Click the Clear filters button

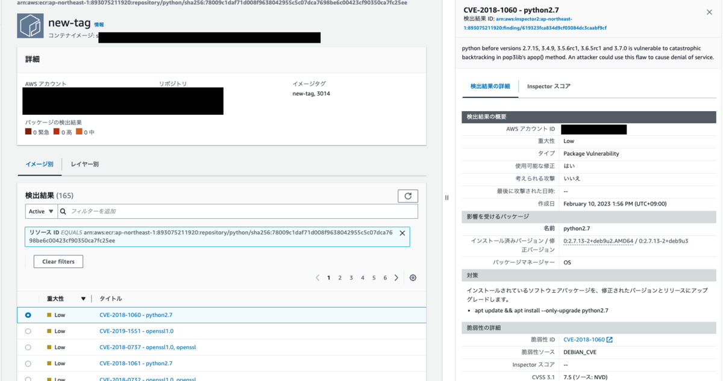[58, 262]
